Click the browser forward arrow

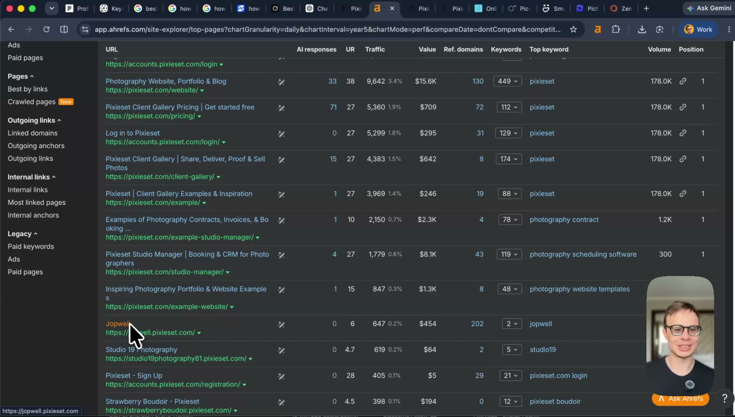pyautogui.click(x=29, y=29)
